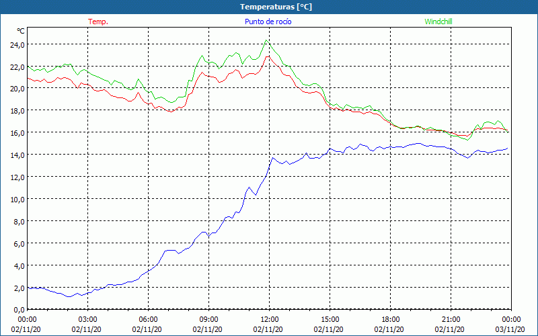Screen dimensions: 538x336
Task: Click the 20,0 y-axis value
Action: (x=17, y=89)
